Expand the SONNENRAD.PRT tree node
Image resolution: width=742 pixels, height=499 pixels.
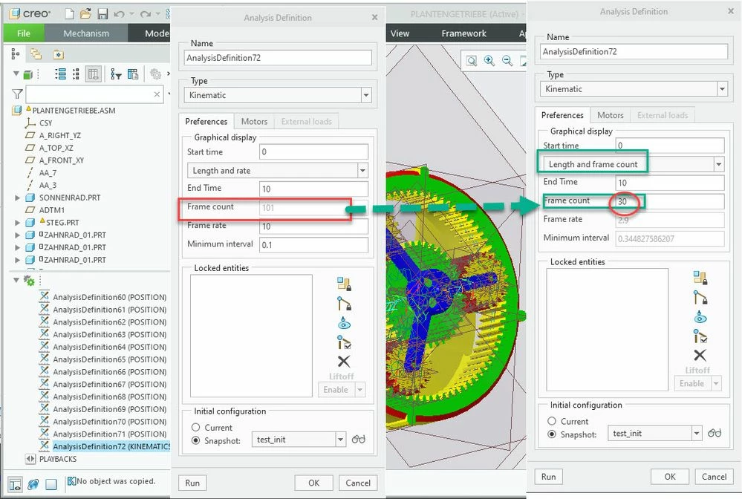pyautogui.click(x=18, y=198)
